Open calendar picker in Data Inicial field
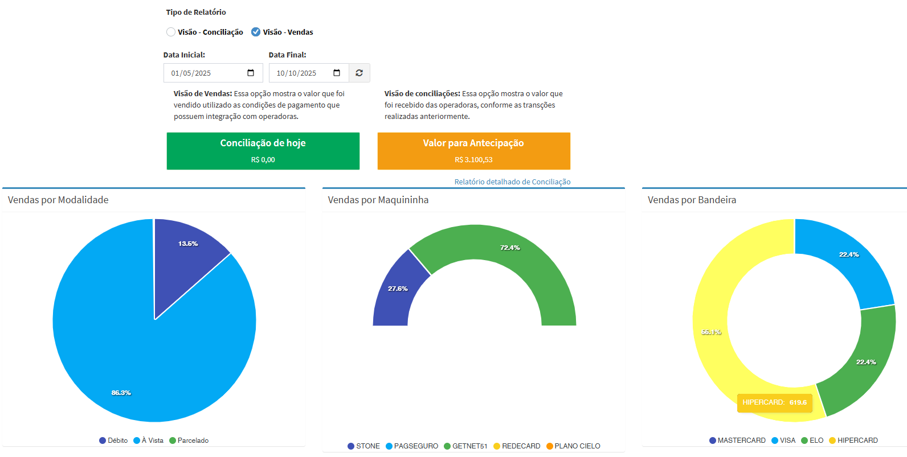 (251, 73)
